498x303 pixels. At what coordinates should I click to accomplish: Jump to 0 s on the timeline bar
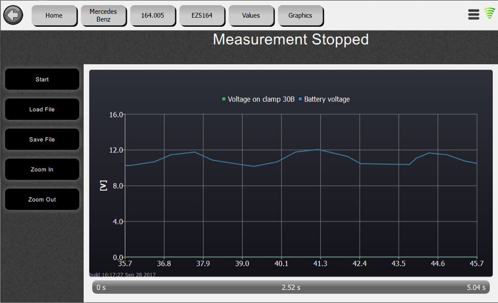[x=101, y=287]
